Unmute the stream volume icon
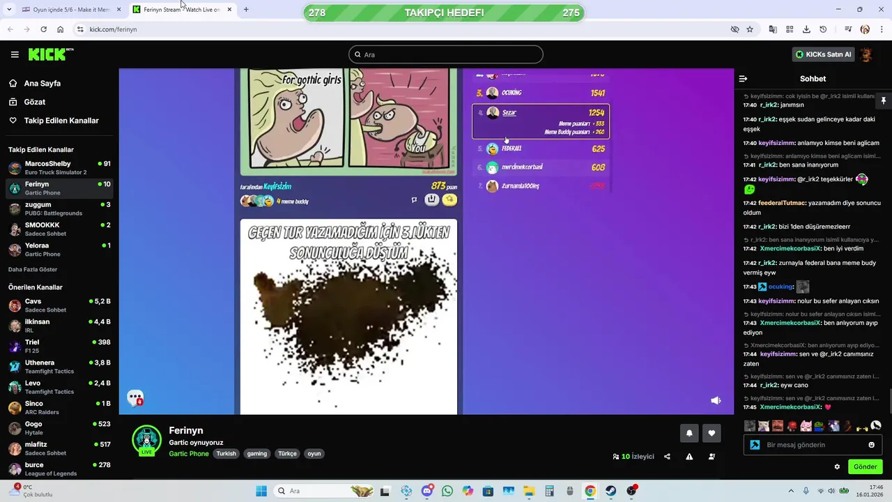Viewport: 892px width, 502px height. tap(716, 400)
